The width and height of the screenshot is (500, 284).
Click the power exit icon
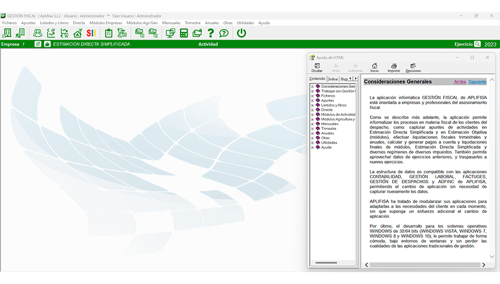pos(241,33)
